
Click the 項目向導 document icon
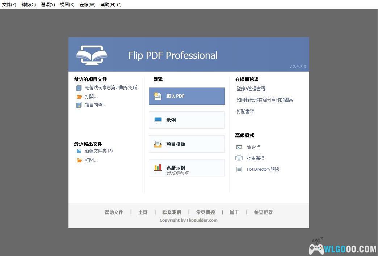point(79,104)
